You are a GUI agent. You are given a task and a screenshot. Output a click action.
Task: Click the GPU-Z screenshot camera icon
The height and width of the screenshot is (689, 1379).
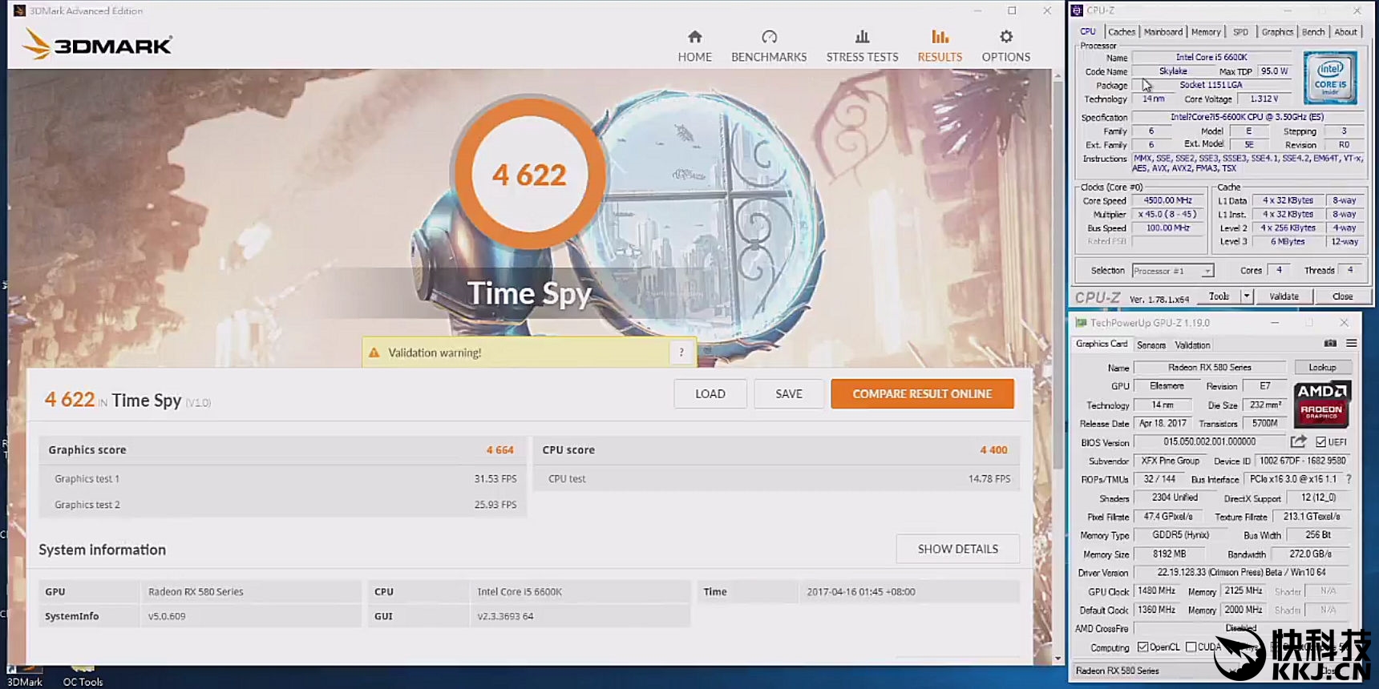pos(1330,344)
